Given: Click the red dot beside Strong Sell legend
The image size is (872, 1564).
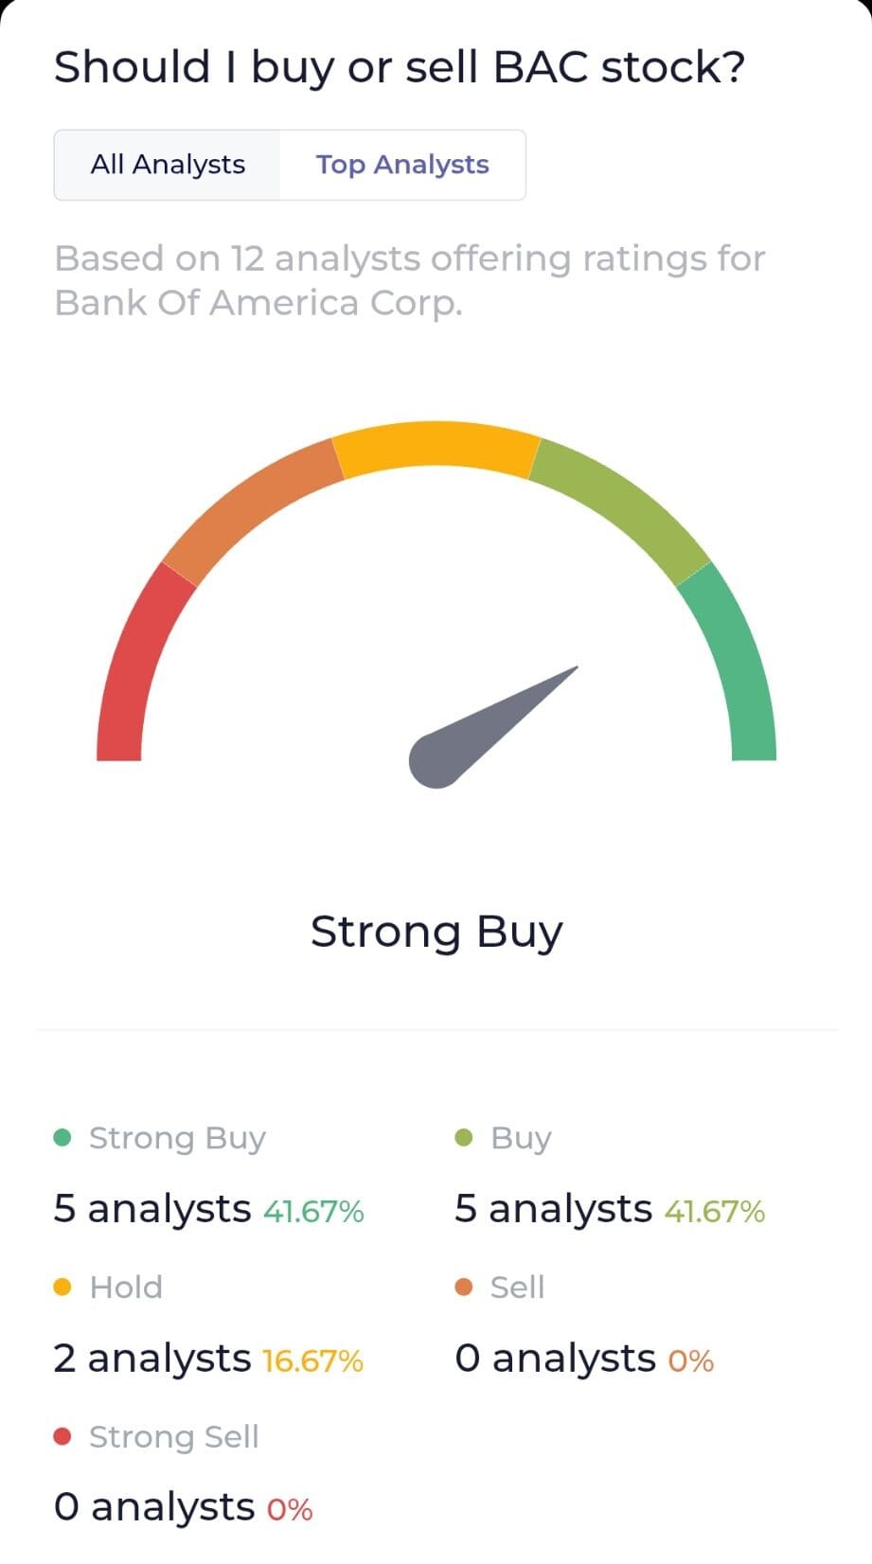Looking at the screenshot, I should click(63, 1436).
